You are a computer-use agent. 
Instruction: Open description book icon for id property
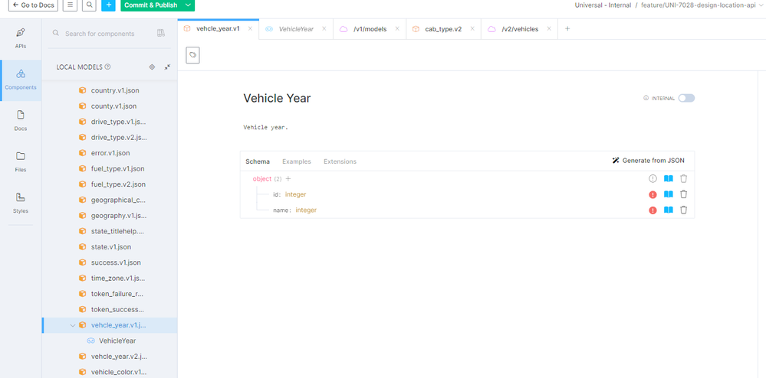[668, 194]
